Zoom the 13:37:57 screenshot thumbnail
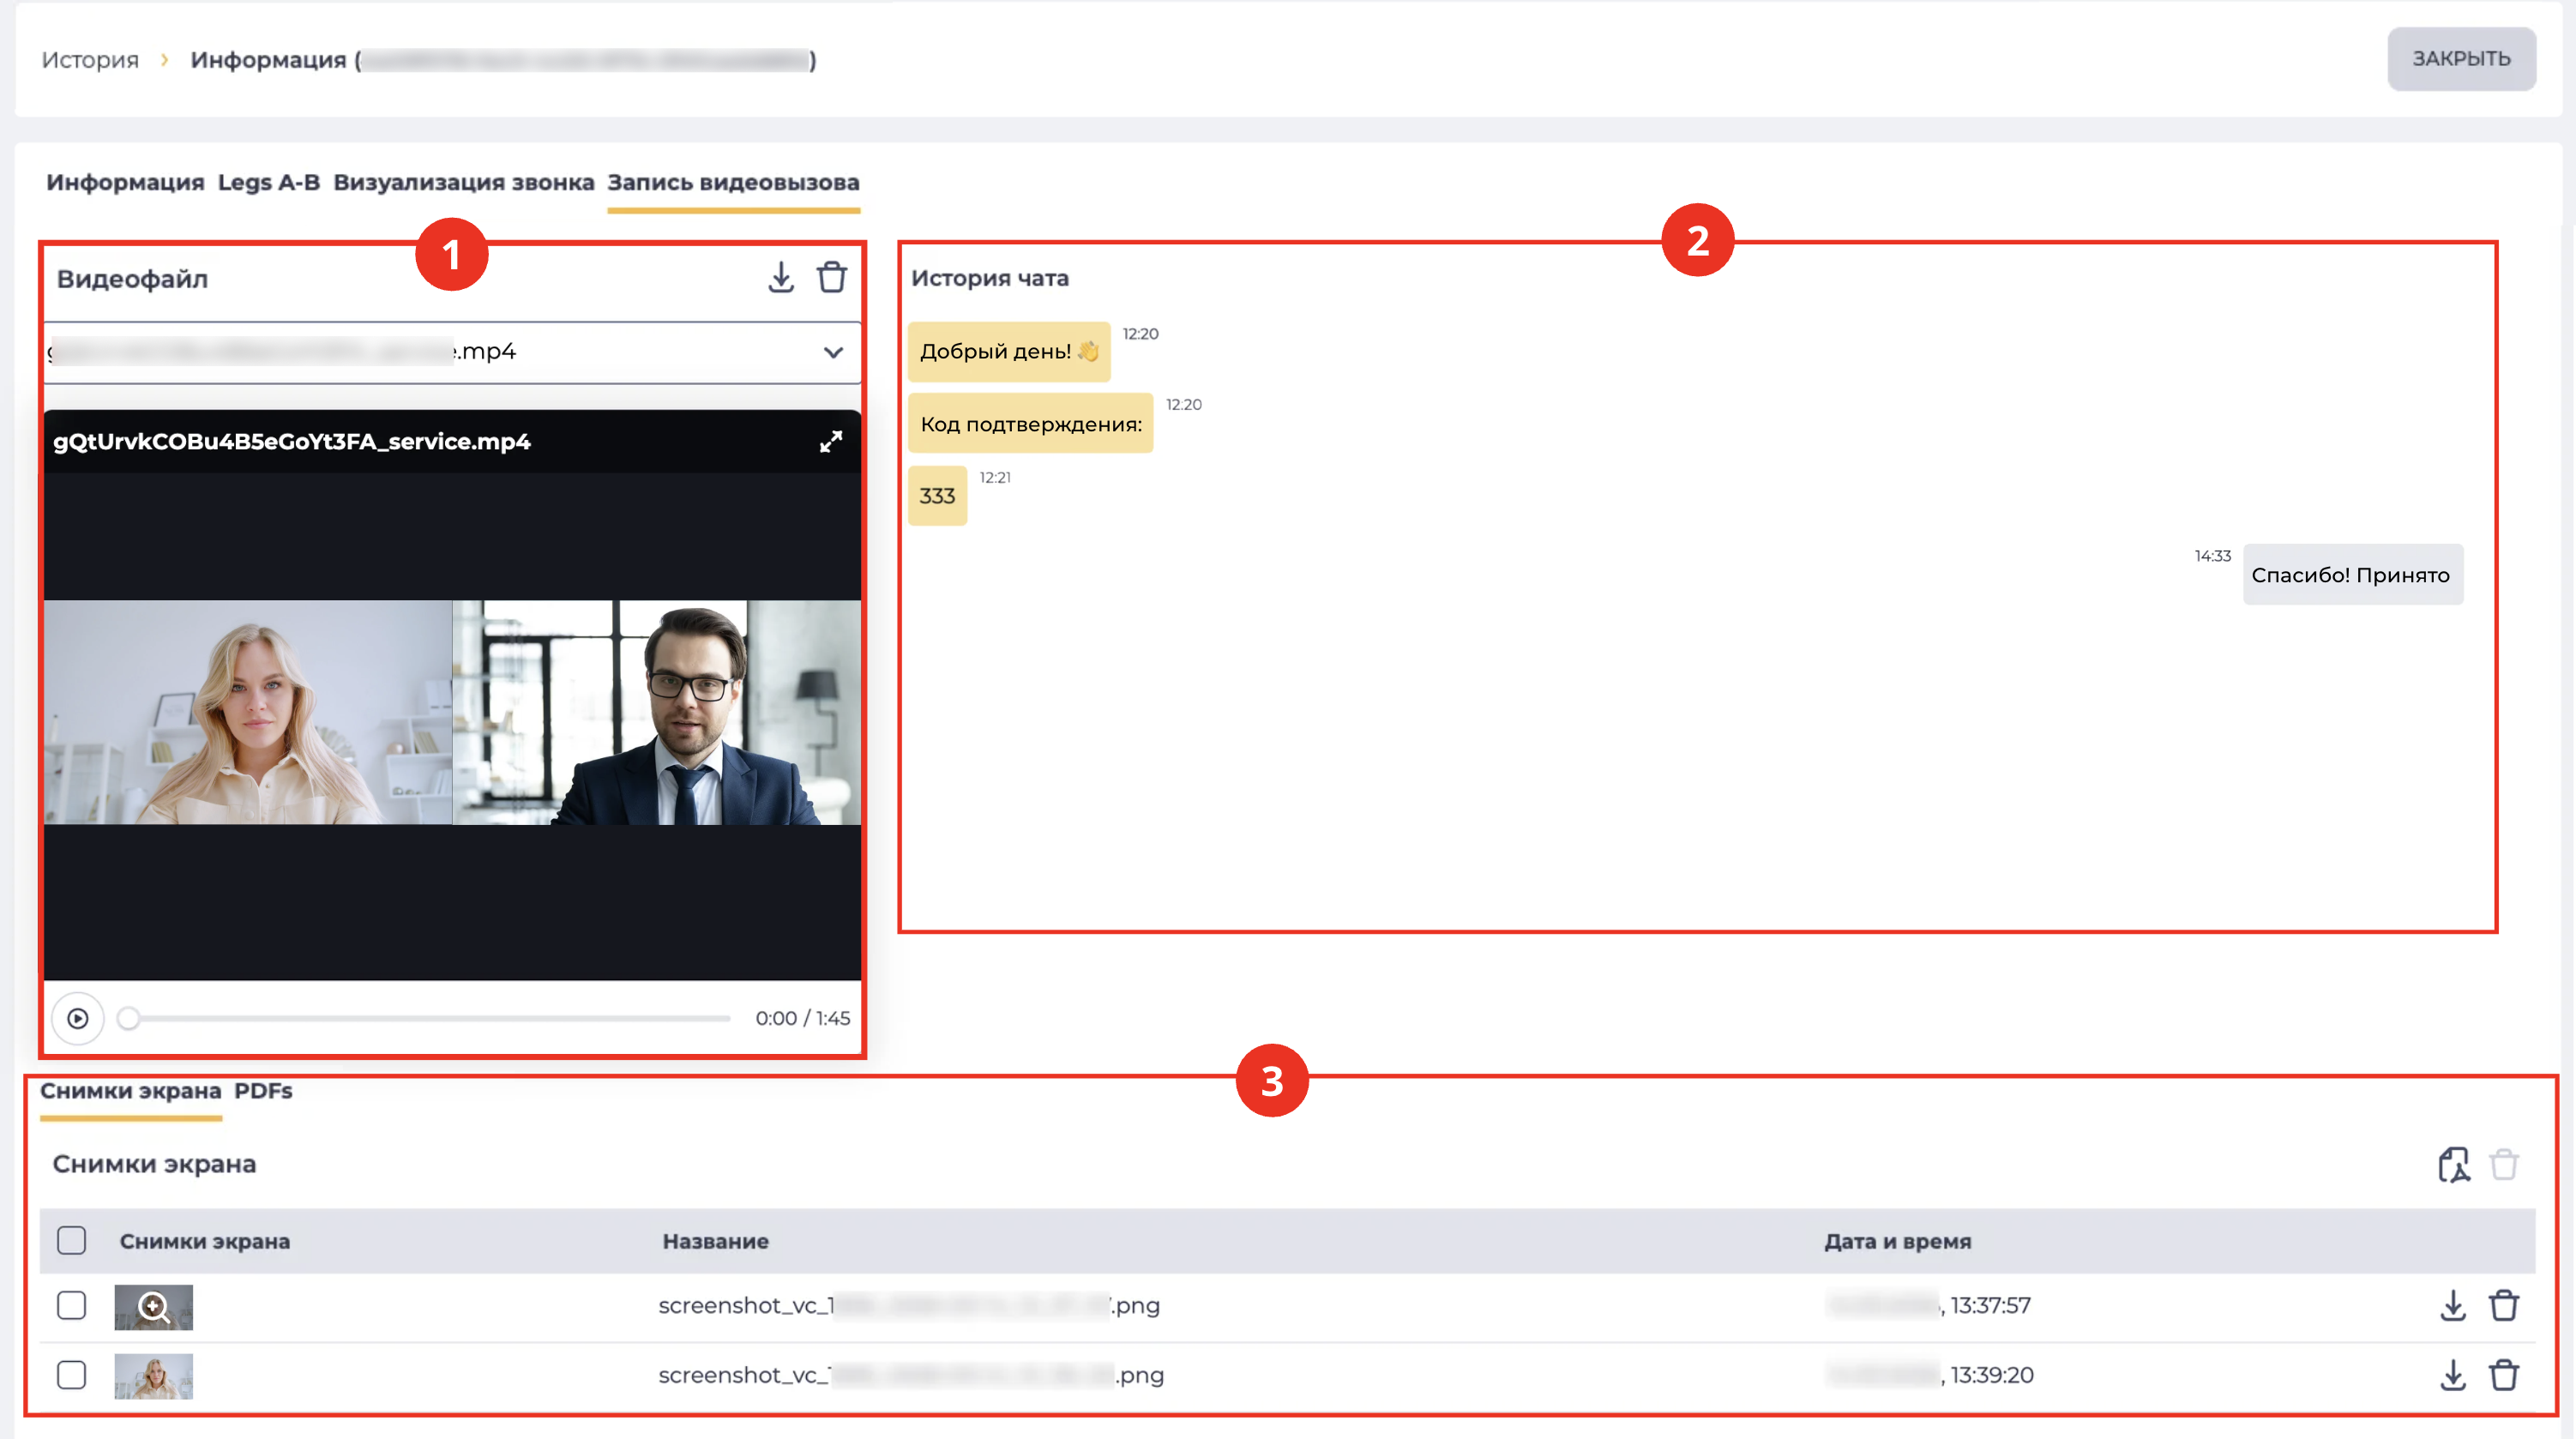 (153, 1307)
